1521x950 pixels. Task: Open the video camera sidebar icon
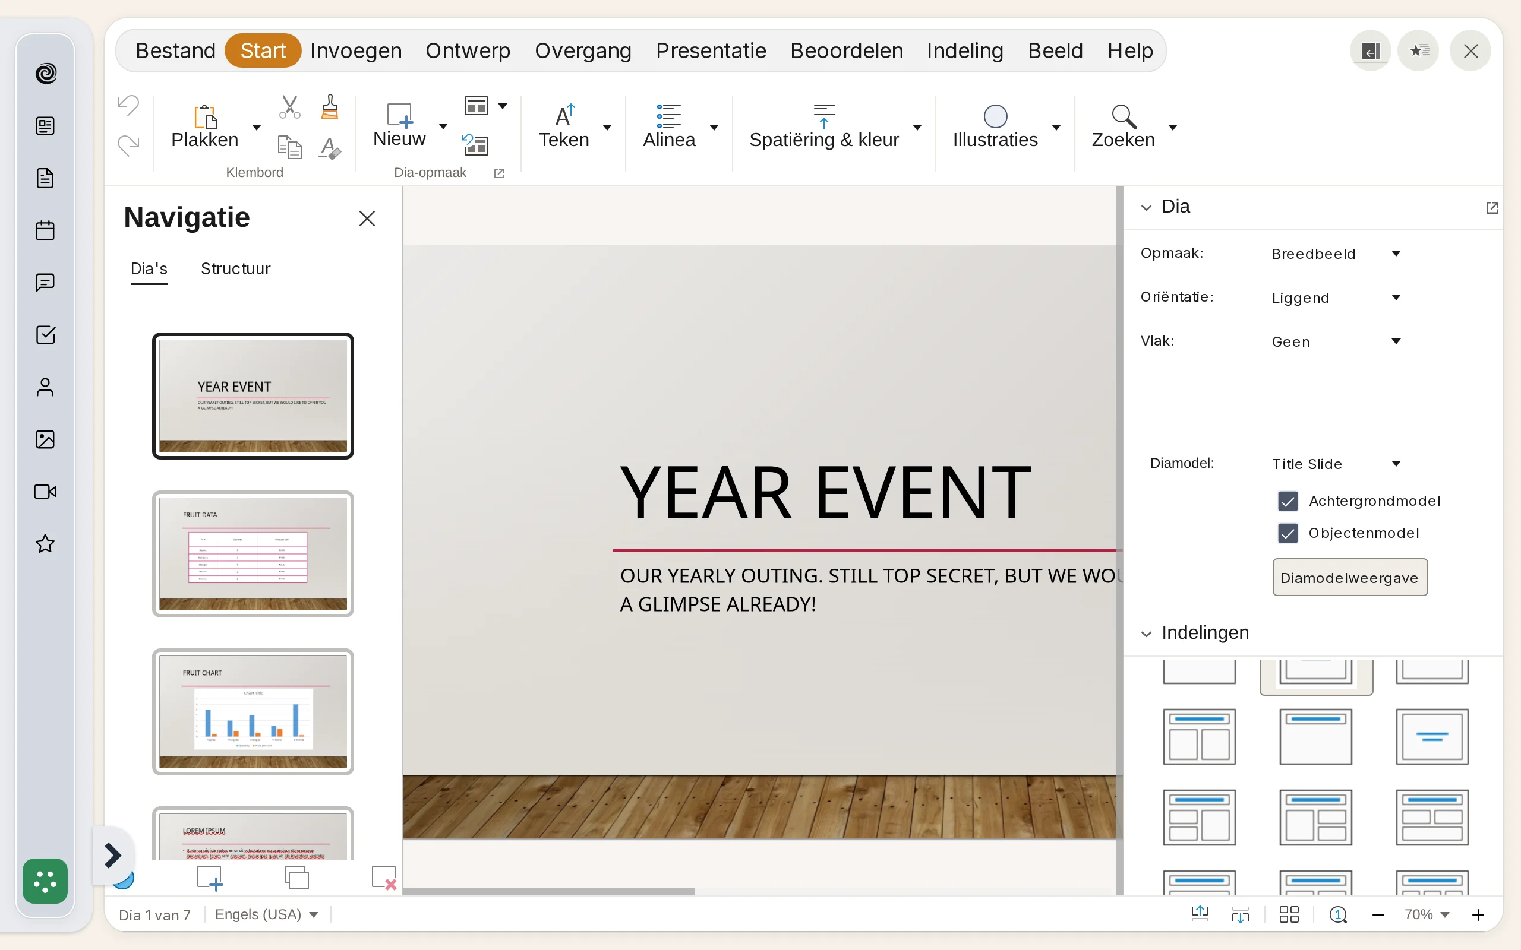pyautogui.click(x=45, y=492)
